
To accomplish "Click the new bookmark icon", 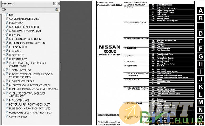I will point(57,10).
